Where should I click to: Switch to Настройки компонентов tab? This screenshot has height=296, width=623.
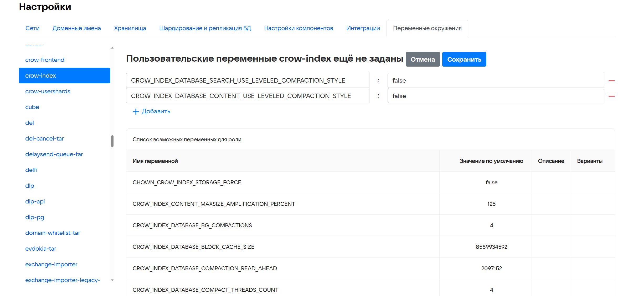pyautogui.click(x=298, y=28)
